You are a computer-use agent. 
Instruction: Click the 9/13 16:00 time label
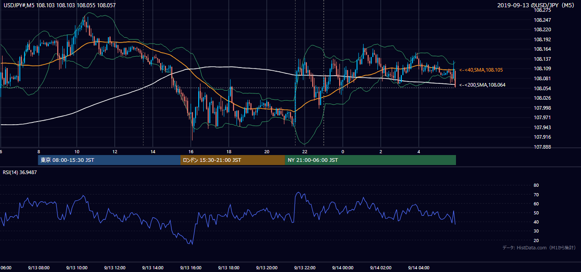(x=190, y=268)
